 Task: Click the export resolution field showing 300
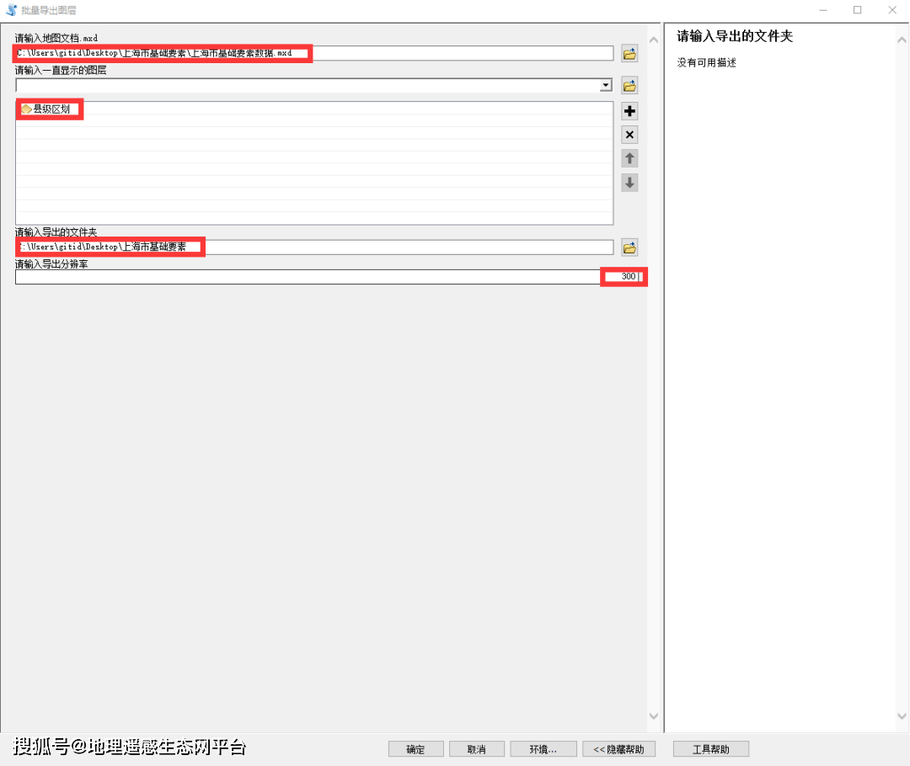pyautogui.click(x=624, y=277)
